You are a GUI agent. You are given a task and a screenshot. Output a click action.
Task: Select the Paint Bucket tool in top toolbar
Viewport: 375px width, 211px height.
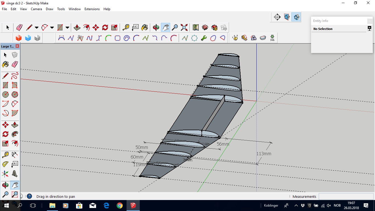[x=144, y=27]
